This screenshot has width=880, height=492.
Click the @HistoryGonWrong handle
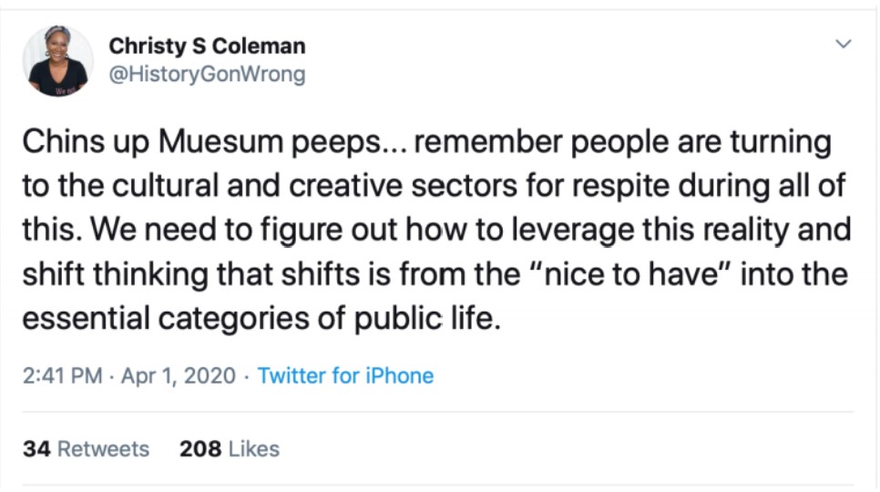click(207, 75)
